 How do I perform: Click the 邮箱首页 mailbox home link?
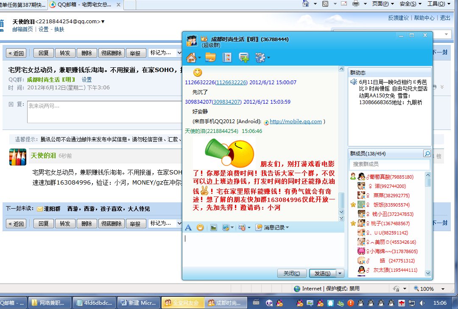[22, 29]
